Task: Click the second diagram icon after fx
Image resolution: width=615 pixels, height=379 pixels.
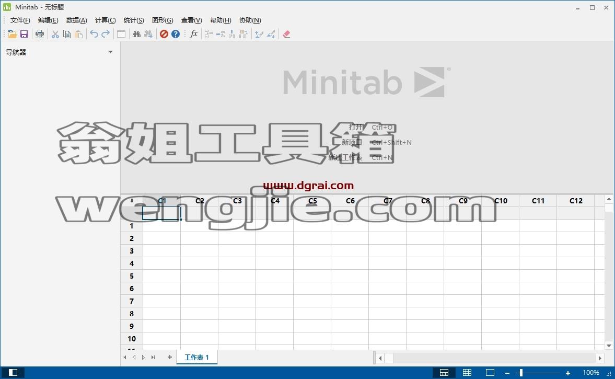Action: tap(221, 34)
